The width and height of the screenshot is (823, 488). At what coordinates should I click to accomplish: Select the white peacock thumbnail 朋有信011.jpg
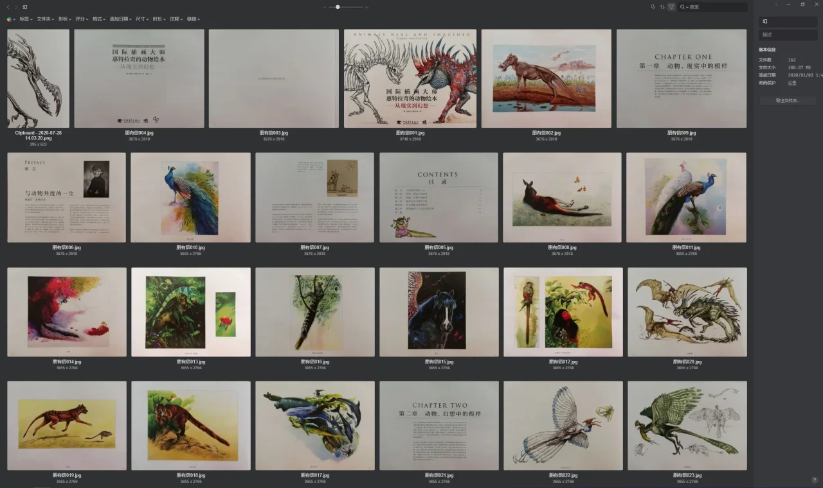[x=686, y=197]
